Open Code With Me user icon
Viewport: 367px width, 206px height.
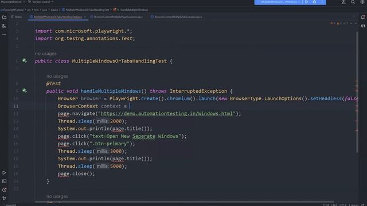pyautogui.click(x=343, y=2)
